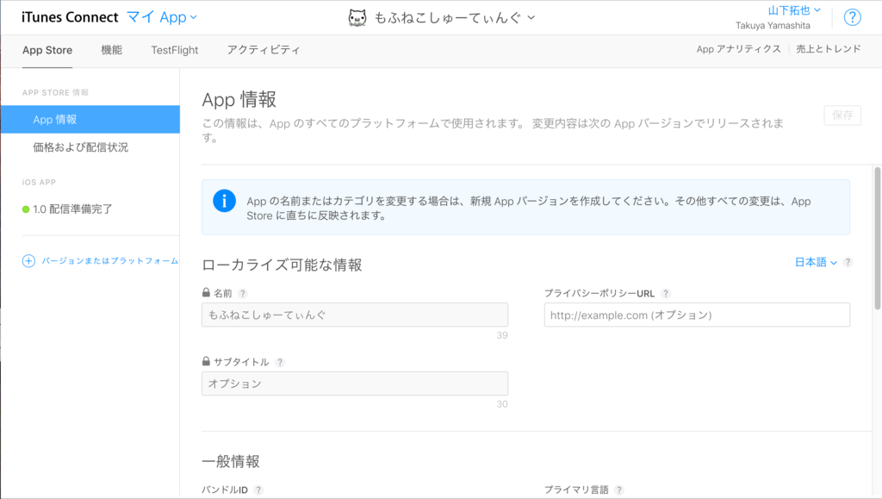Open the help question mark in header
Image resolution: width=882 pixels, height=499 pixels.
click(x=852, y=17)
